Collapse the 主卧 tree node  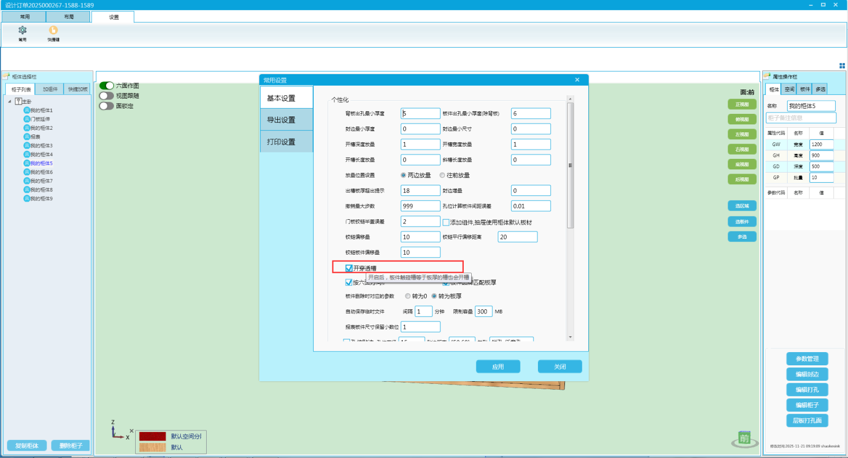10,102
